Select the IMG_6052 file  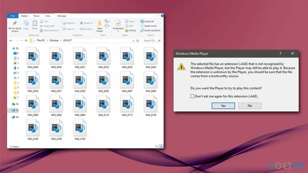tap(103, 58)
